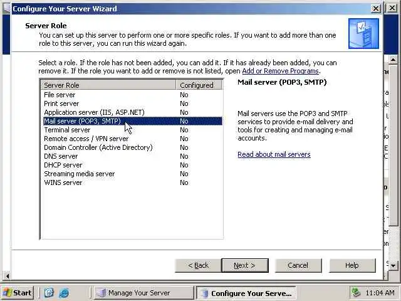Select Terminal server role
Viewport: 401px width, 301px height.
(x=132, y=130)
